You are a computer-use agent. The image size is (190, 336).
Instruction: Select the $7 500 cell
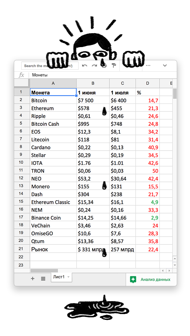[93, 100]
